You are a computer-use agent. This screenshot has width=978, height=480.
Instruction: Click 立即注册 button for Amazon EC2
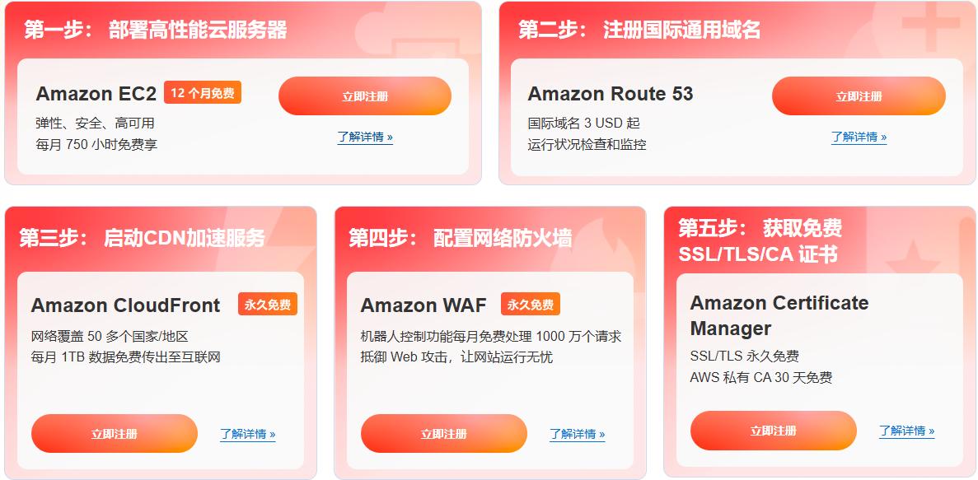click(365, 96)
